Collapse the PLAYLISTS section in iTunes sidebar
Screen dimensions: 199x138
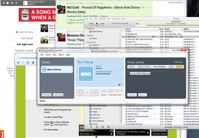[86, 42]
